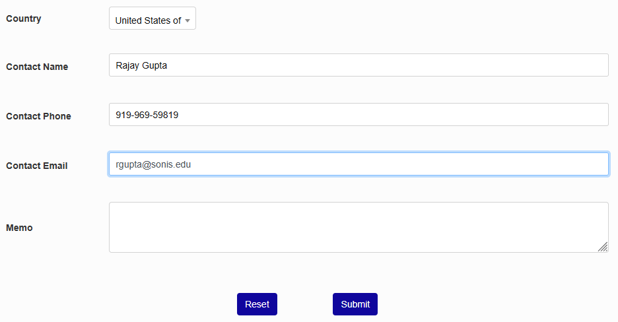Click the rgupta@sonis.edu email text
This screenshot has height=322, width=618.
(153, 164)
